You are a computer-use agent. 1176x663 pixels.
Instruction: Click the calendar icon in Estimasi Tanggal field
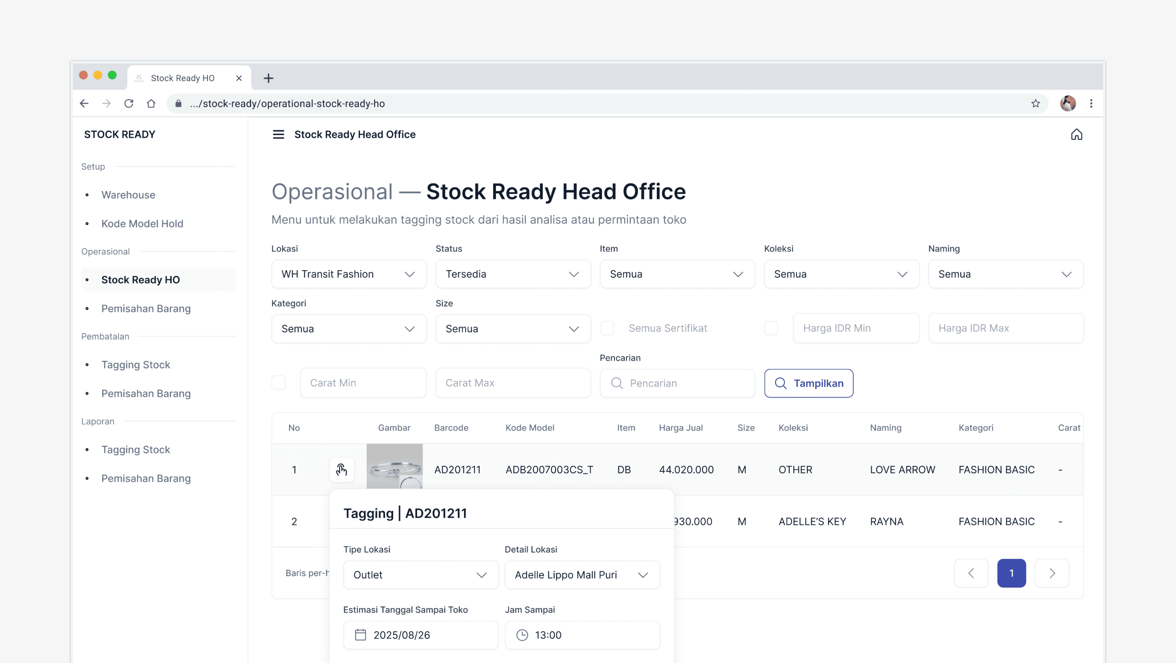tap(361, 635)
